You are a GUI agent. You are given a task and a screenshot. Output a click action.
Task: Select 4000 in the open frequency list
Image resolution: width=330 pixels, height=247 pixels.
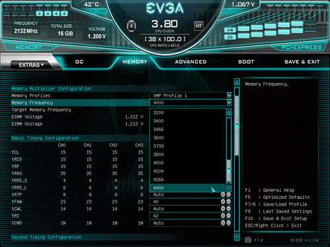[187, 163]
